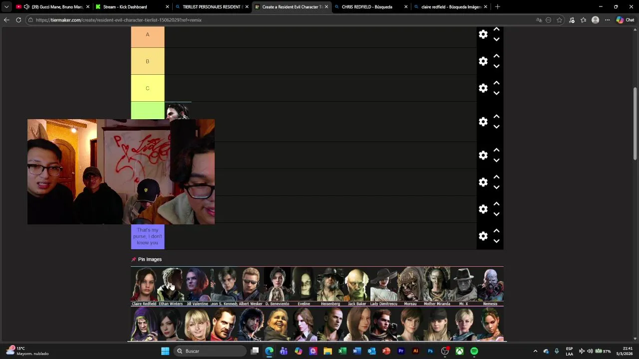Image resolution: width=639 pixels, height=359 pixels.
Task: Switch to TIERLIST PERSONAJES RESIDENT tab
Action: click(x=213, y=7)
